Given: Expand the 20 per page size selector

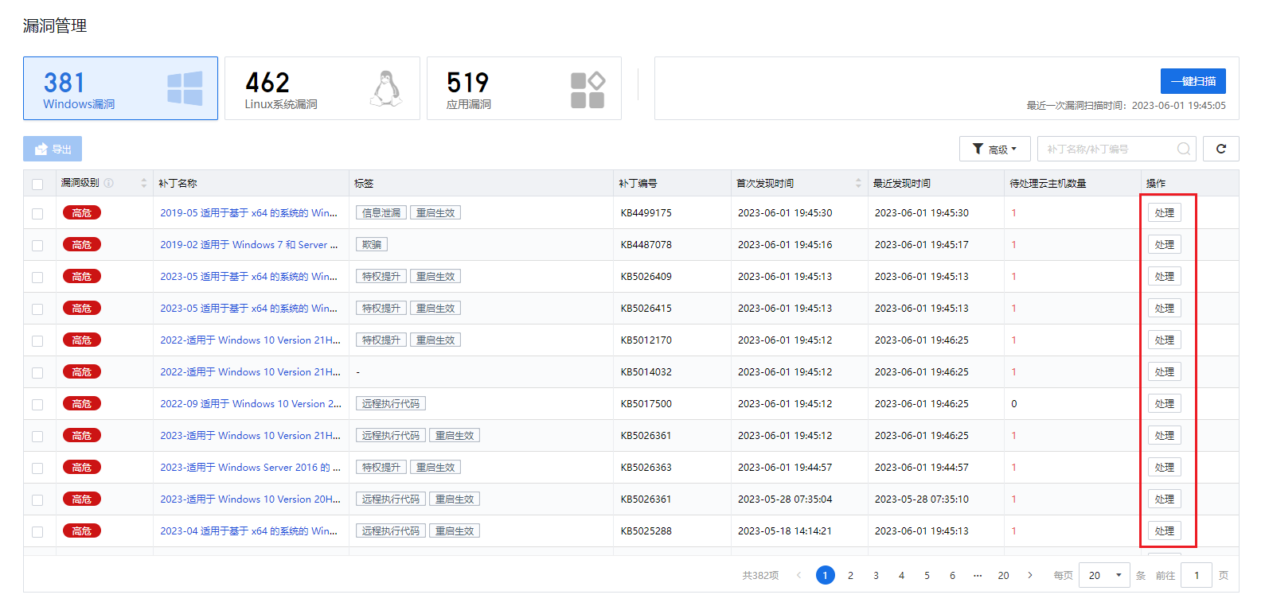Looking at the screenshot, I should coord(1104,575).
